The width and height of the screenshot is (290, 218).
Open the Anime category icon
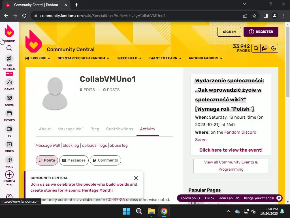click(9, 98)
